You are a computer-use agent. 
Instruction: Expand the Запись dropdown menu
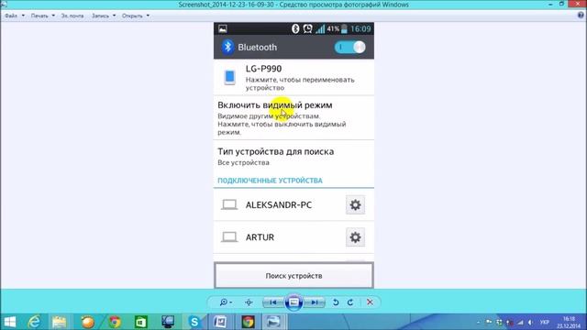point(104,16)
